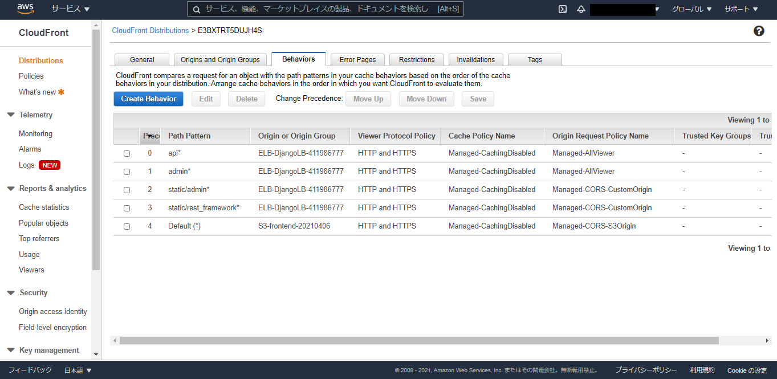The width and height of the screenshot is (777, 379).
Task: Open the Tags tab
Action: click(x=535, y=59)
